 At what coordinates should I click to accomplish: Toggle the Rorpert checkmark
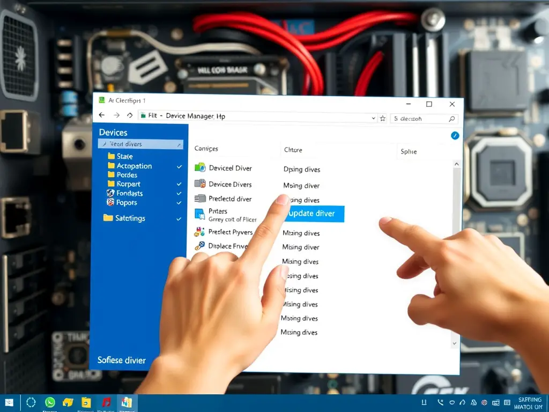(179, 184)
